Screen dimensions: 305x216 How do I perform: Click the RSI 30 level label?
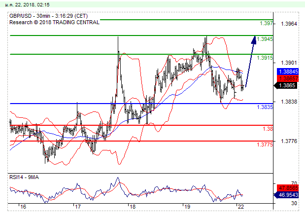pos(294,203)
